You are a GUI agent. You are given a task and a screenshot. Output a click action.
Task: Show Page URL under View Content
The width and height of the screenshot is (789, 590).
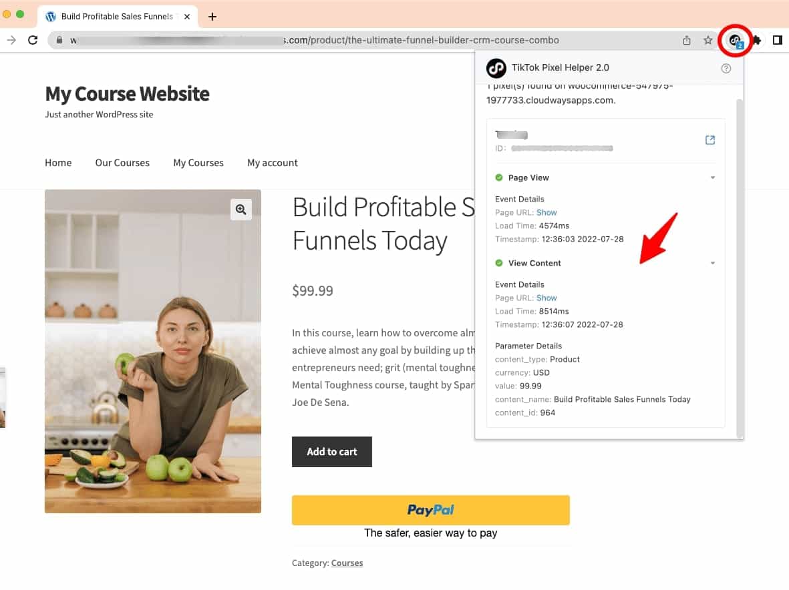pos(546,298)
